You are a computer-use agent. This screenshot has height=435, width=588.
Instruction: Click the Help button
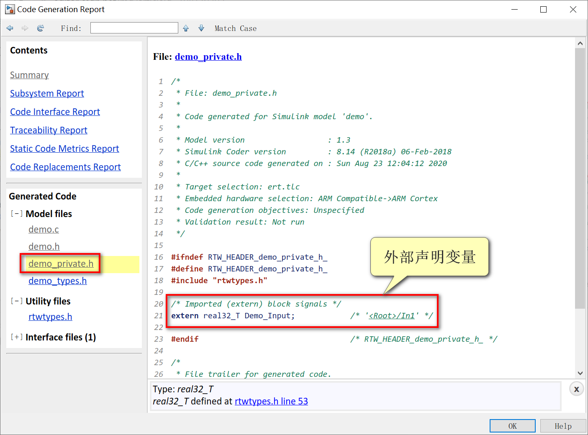pyautogui.click(x=563, y=426)
